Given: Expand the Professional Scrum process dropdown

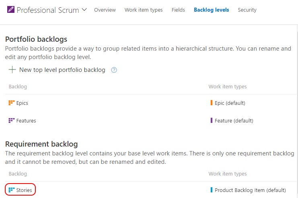Looking at the screenshot, I should (84, 10).
